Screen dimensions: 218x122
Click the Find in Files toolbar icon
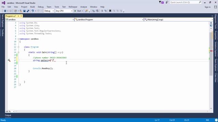click(87, 11)
